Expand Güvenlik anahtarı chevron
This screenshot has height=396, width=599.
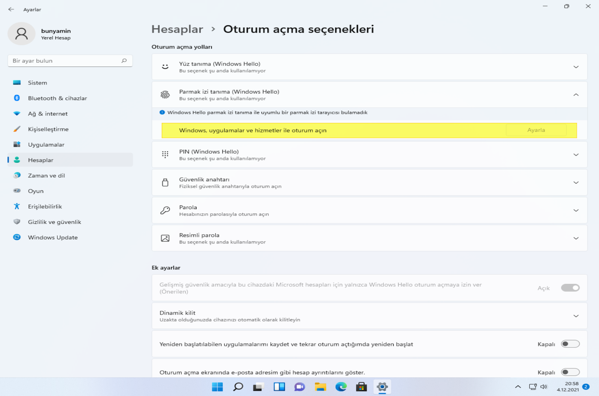click(576, 182)
